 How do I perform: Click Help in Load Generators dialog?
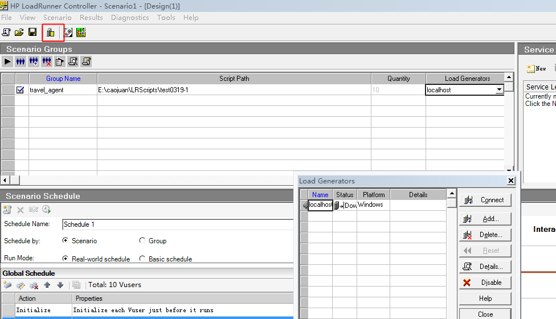[485, 298]
